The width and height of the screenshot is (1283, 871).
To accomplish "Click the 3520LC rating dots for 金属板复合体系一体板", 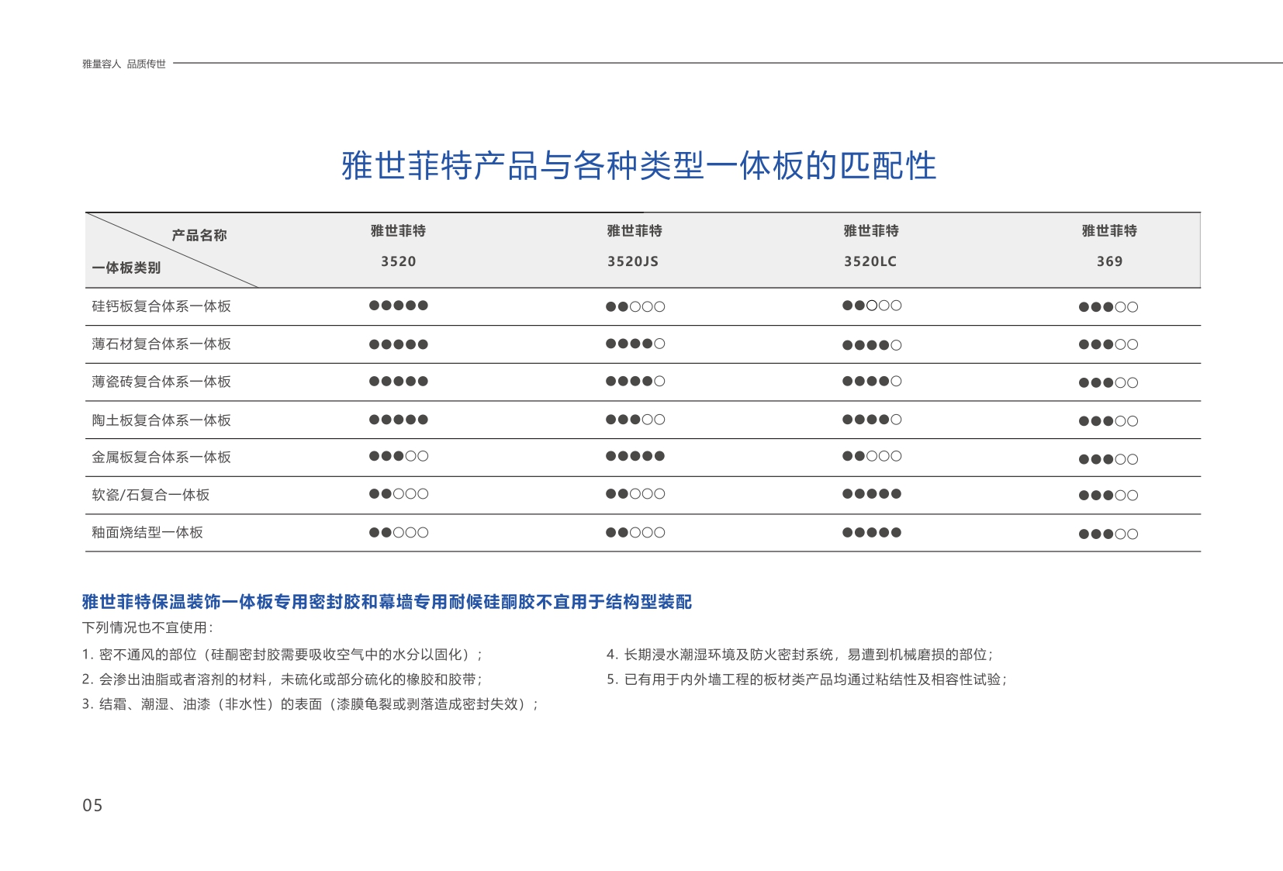I will tap(872, 456).
